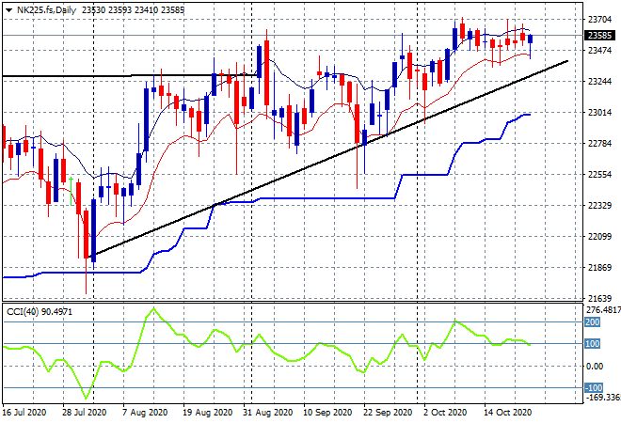The height and width of the screenshot is (423, 621).
Task: Click price axis label 22329
Action: [x=599, y=205]
